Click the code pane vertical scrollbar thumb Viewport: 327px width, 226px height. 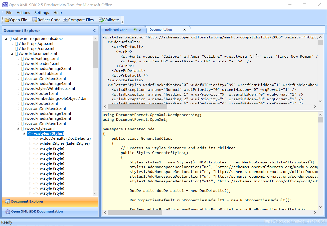point(320,120)
